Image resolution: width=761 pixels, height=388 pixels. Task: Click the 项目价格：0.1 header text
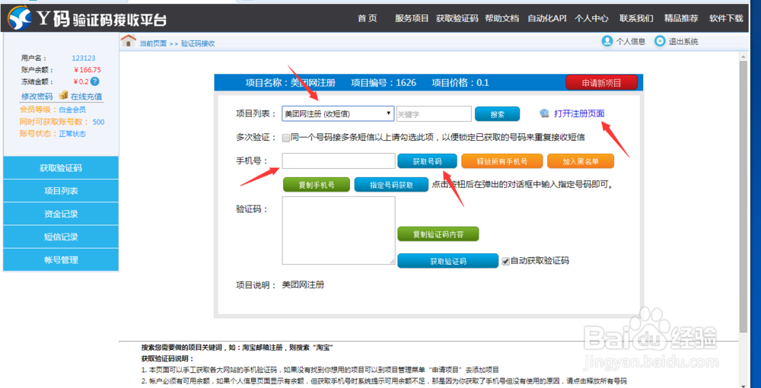coord(460,82)
